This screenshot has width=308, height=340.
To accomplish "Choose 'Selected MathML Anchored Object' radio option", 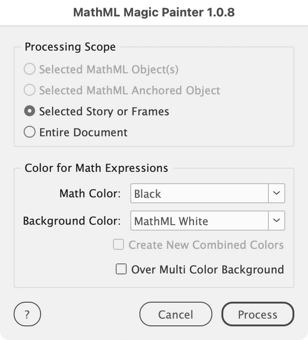I will pos(30,90).
